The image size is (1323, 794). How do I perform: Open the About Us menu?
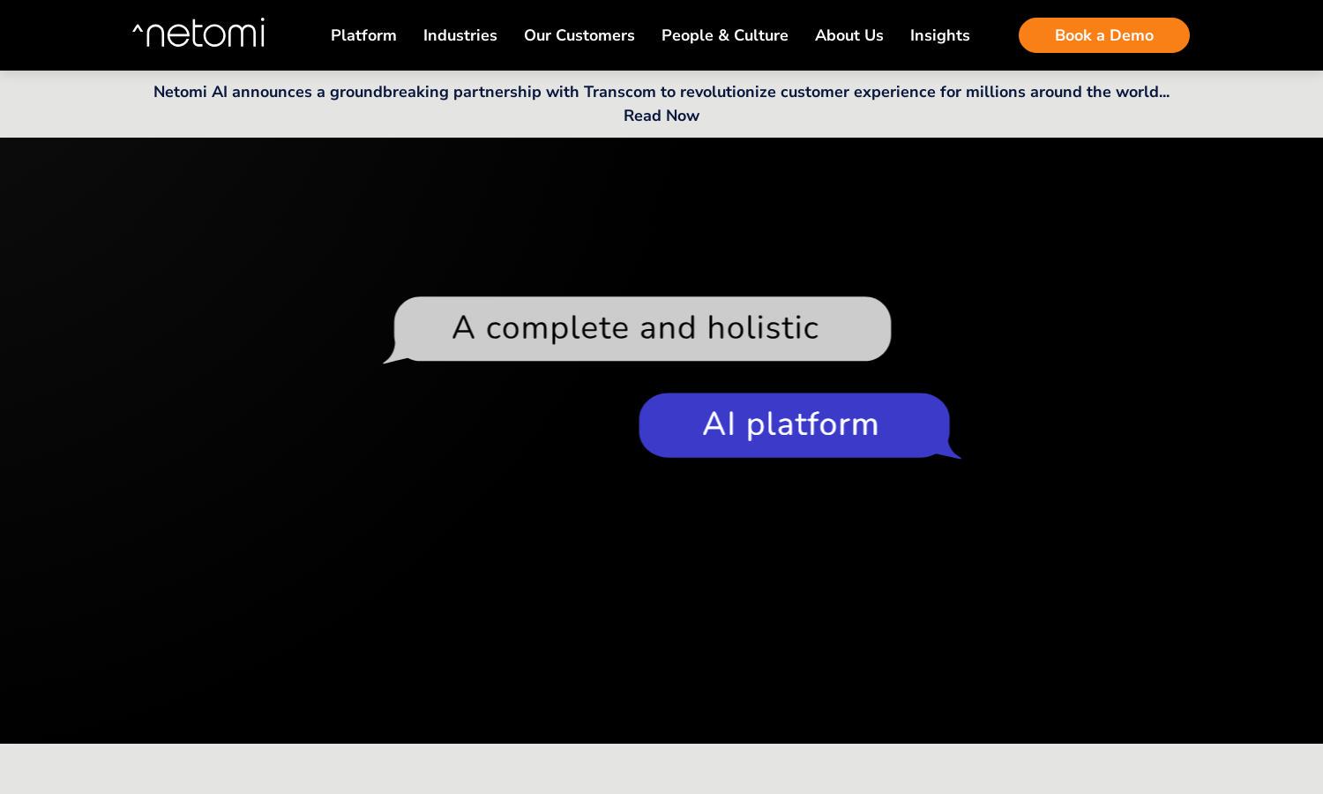849,35
